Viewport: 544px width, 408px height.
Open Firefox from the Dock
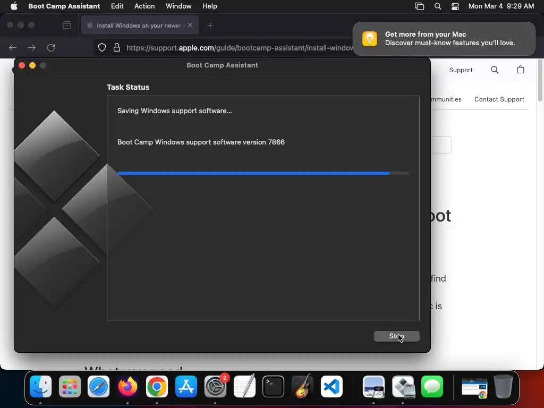point(127,387)
